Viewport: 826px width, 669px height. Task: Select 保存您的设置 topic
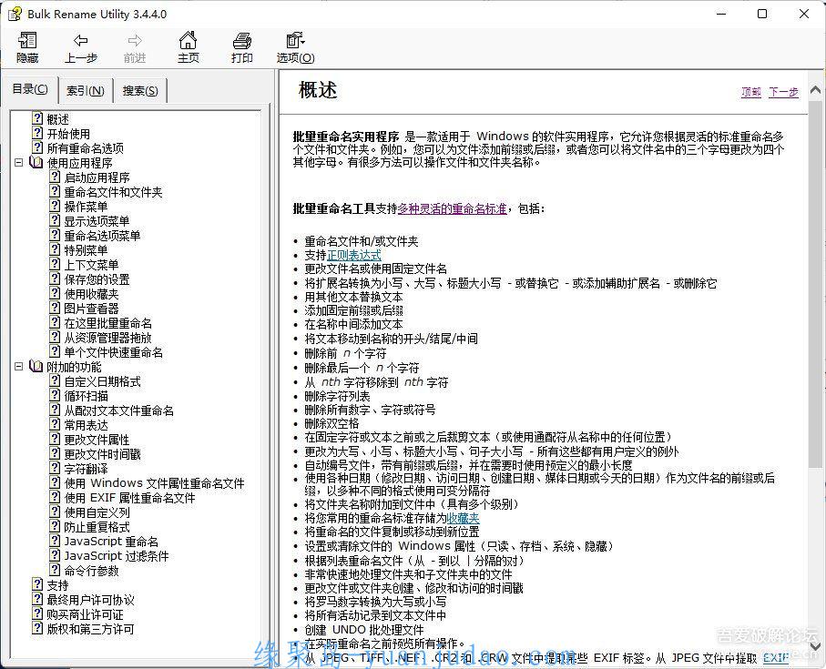click(x=97, y=279)
